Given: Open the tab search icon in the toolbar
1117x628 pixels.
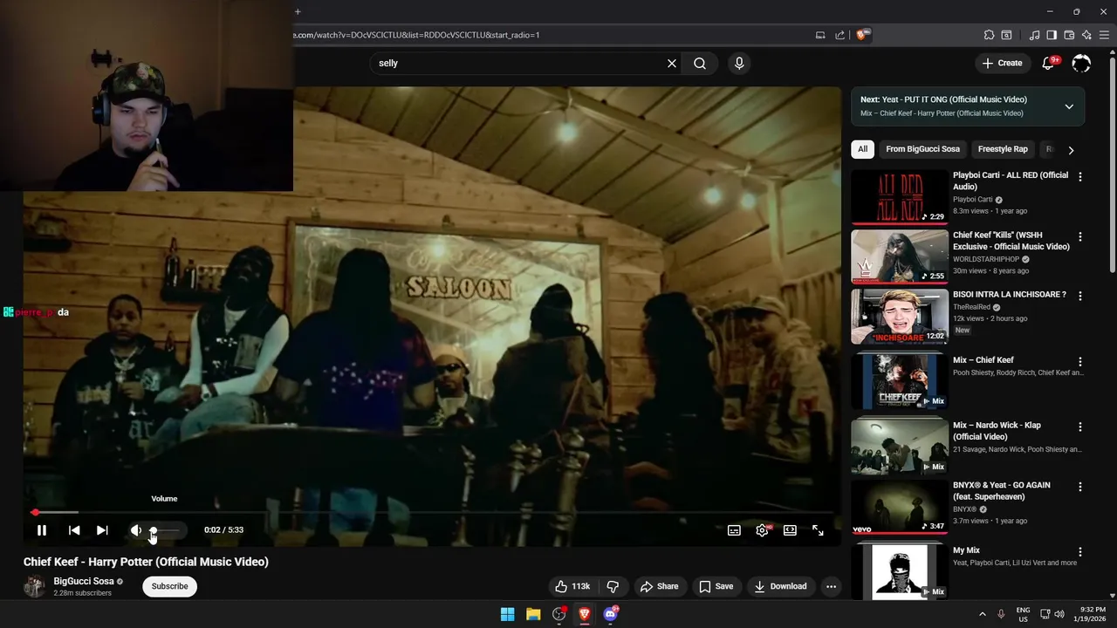Looking at the screenshot, I should click(1006, 35).
